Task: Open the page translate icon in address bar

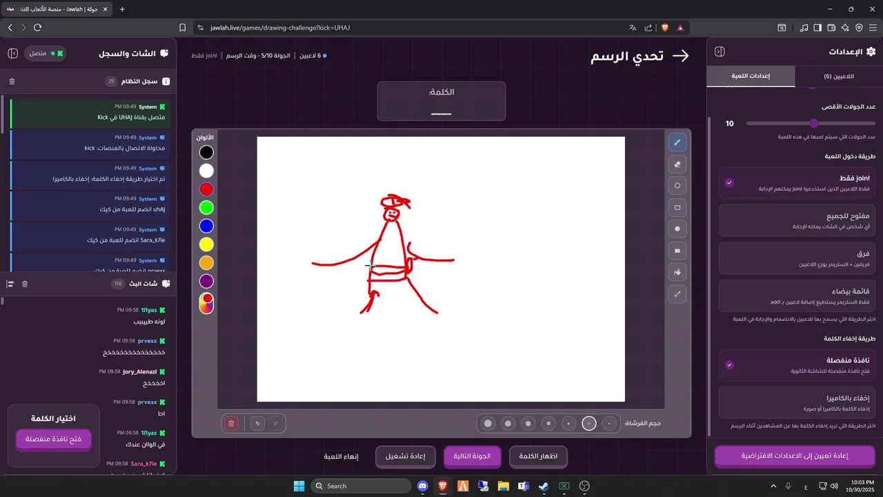Action: coord(633,28)
